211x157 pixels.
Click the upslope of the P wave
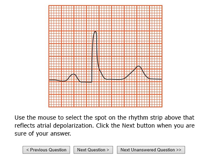(x=70, y=77)
